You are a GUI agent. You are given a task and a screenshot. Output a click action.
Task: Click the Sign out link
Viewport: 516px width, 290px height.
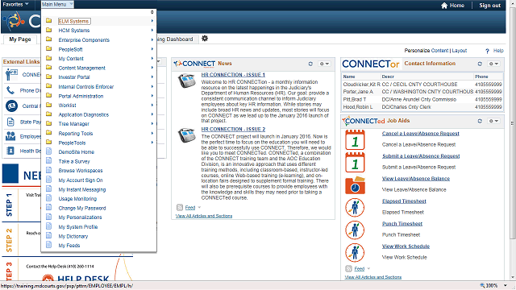pyautogui.click(x=489, y=6)
